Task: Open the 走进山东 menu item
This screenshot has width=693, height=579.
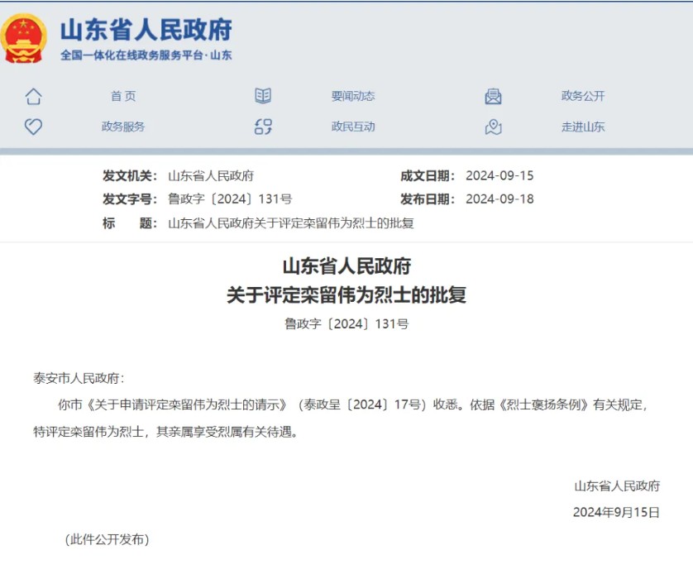Action: tap(583, 127)
